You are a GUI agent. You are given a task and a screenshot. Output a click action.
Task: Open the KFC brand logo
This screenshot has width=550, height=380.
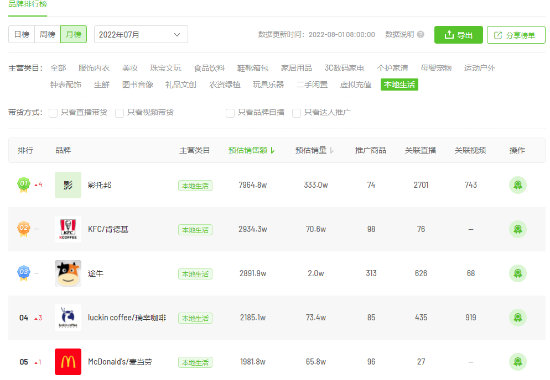click(68, 229)
